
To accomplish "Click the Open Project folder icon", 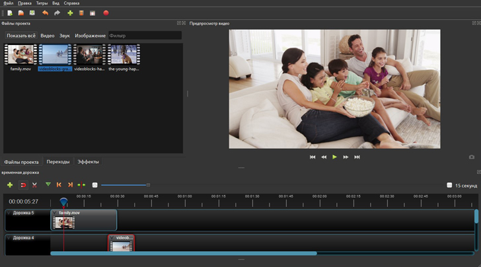I will (20, 13).
